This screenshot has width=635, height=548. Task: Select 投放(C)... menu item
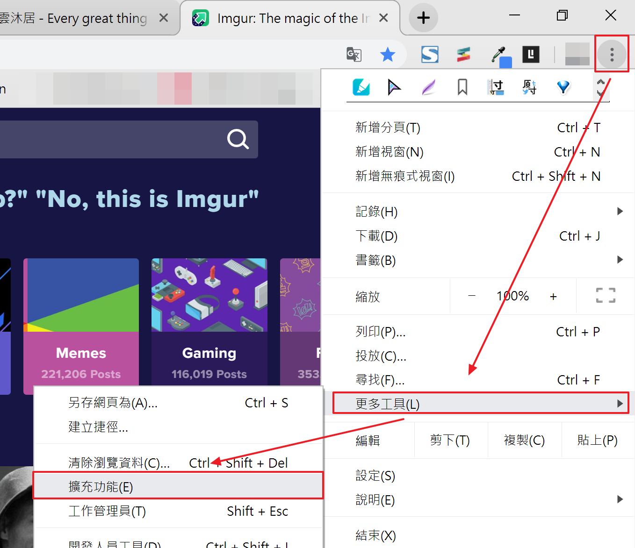coord(478,356)
